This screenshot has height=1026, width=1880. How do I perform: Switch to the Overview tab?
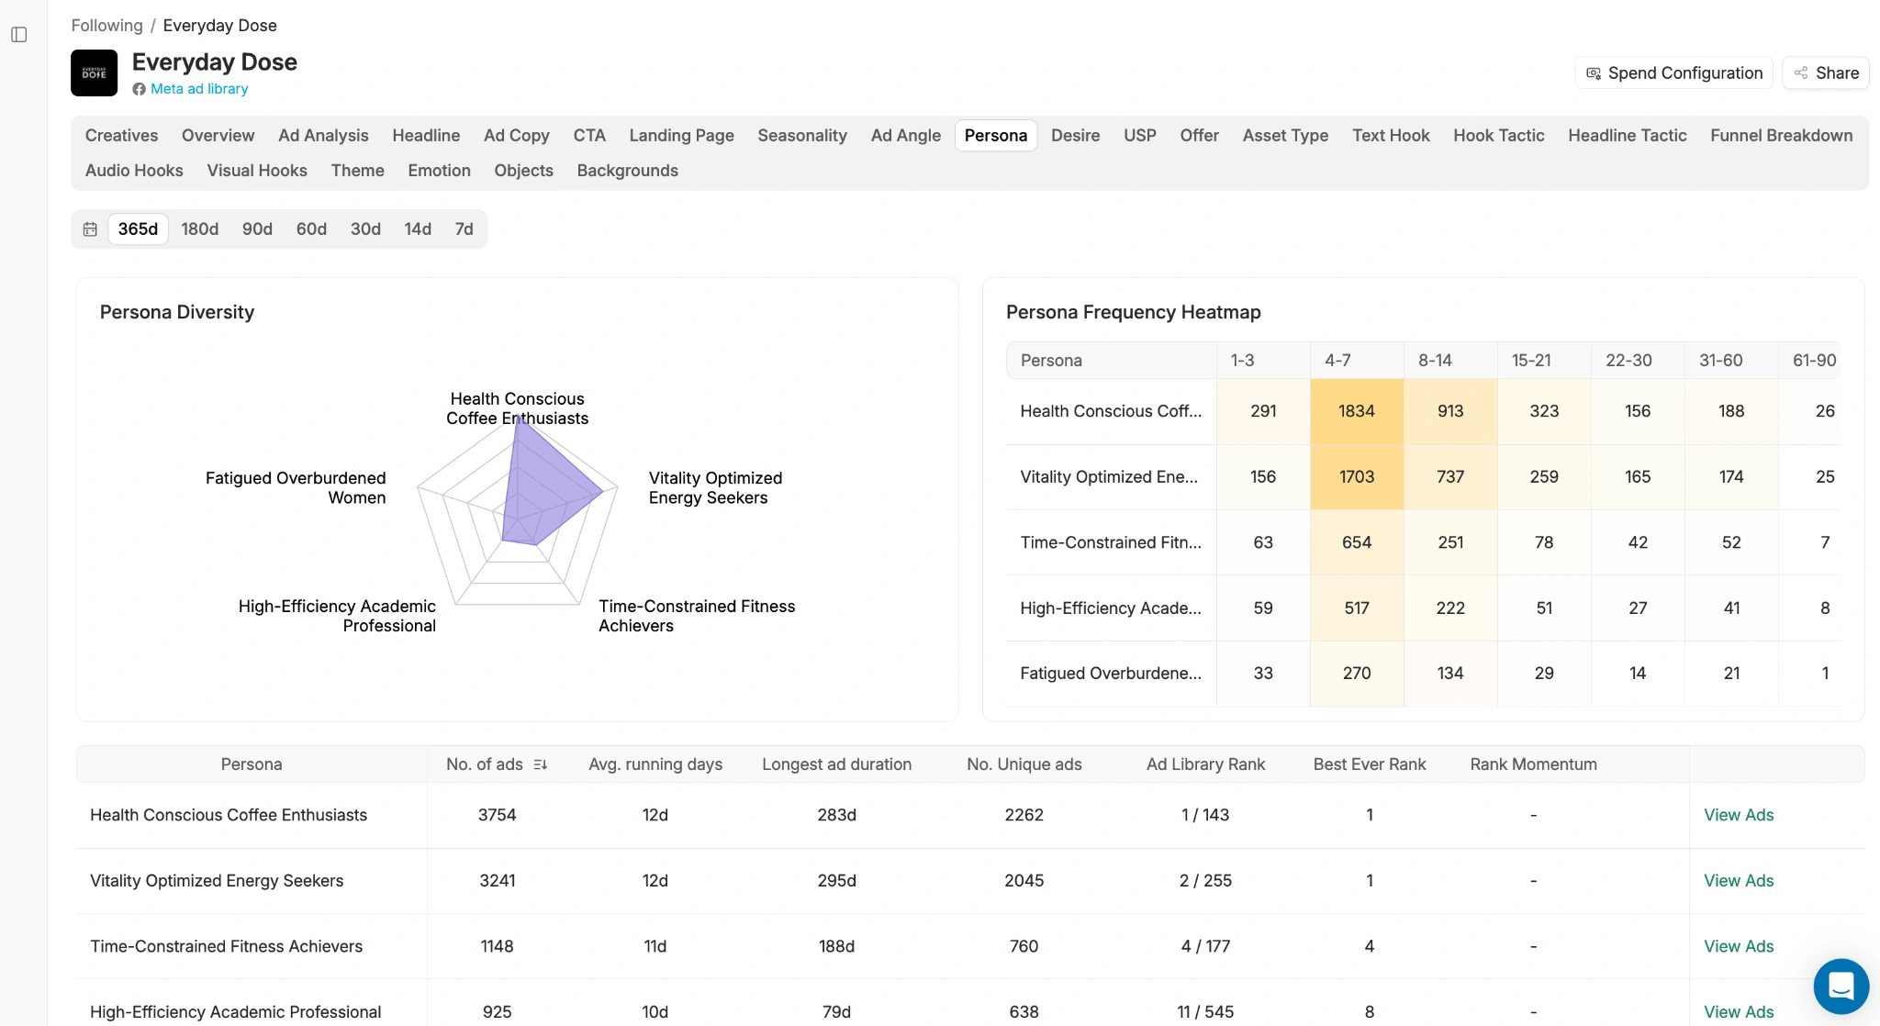(x=218, y=136)
